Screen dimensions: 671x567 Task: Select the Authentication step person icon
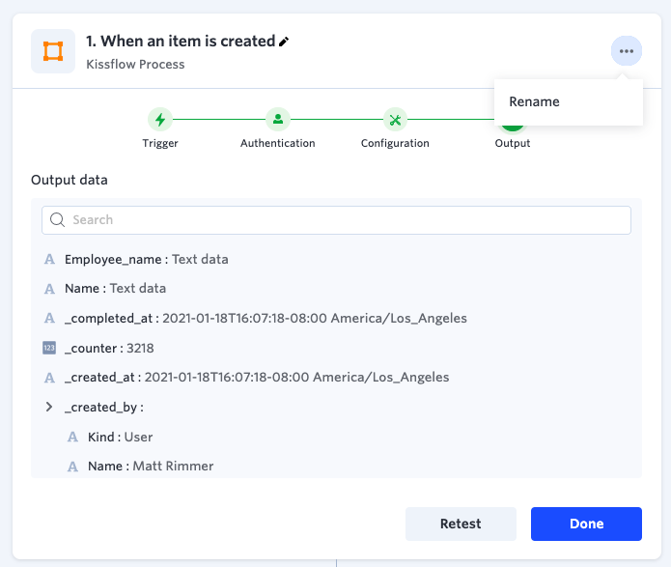(277, 120)
